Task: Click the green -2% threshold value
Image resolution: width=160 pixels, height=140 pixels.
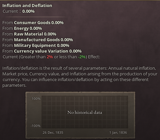Action: (x=82, y=57)
